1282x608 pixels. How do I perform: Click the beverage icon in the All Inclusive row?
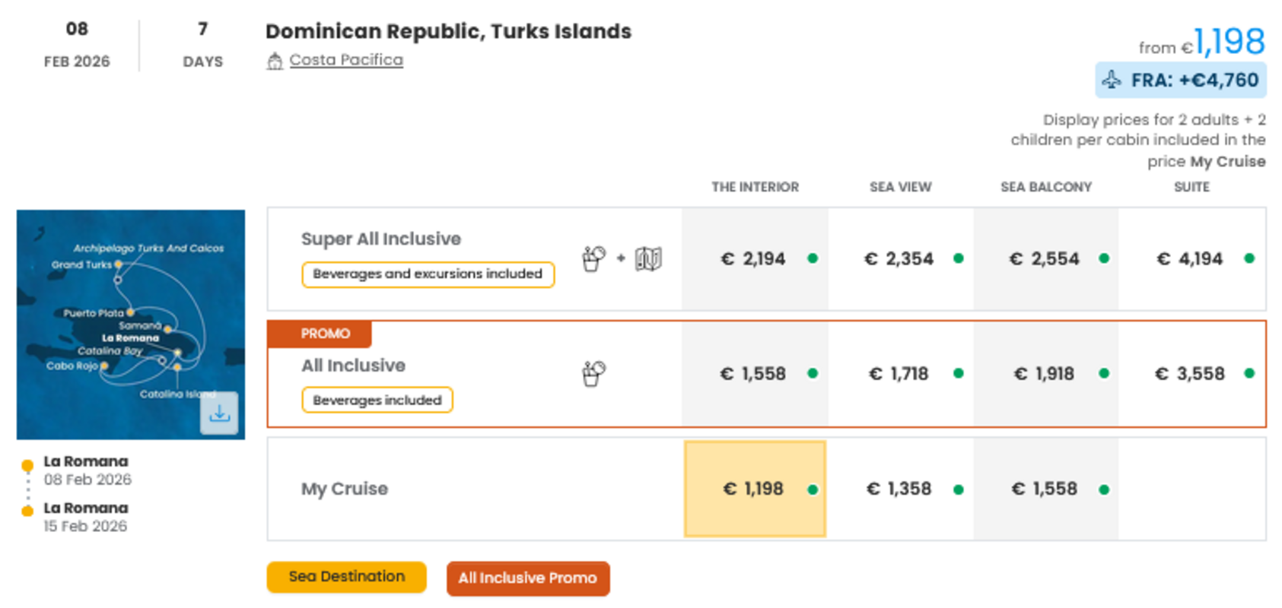[x=593, y=373]
